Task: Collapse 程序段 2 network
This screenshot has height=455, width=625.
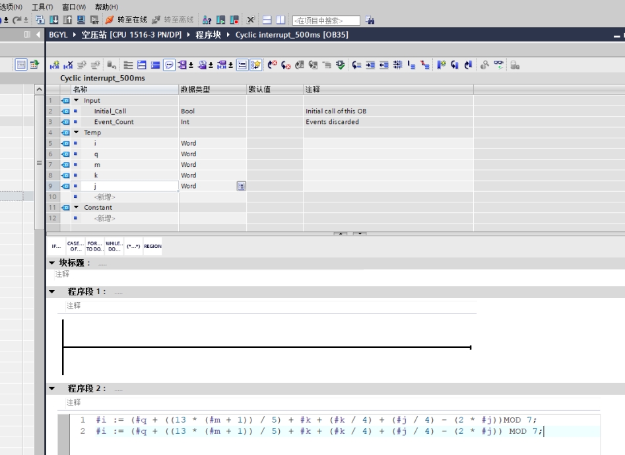Action: [x=52, y=388]
